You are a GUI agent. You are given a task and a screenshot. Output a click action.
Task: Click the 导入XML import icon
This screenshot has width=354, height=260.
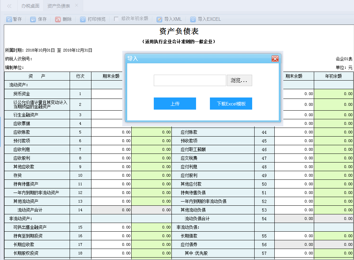click(159, 19)
